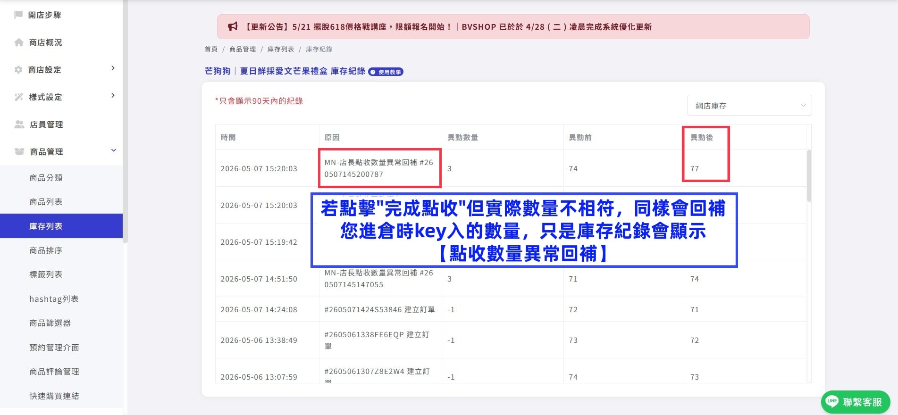Open 商品排序 in the sidebar
Screen dimensions: 898x415
coord(46,250)
